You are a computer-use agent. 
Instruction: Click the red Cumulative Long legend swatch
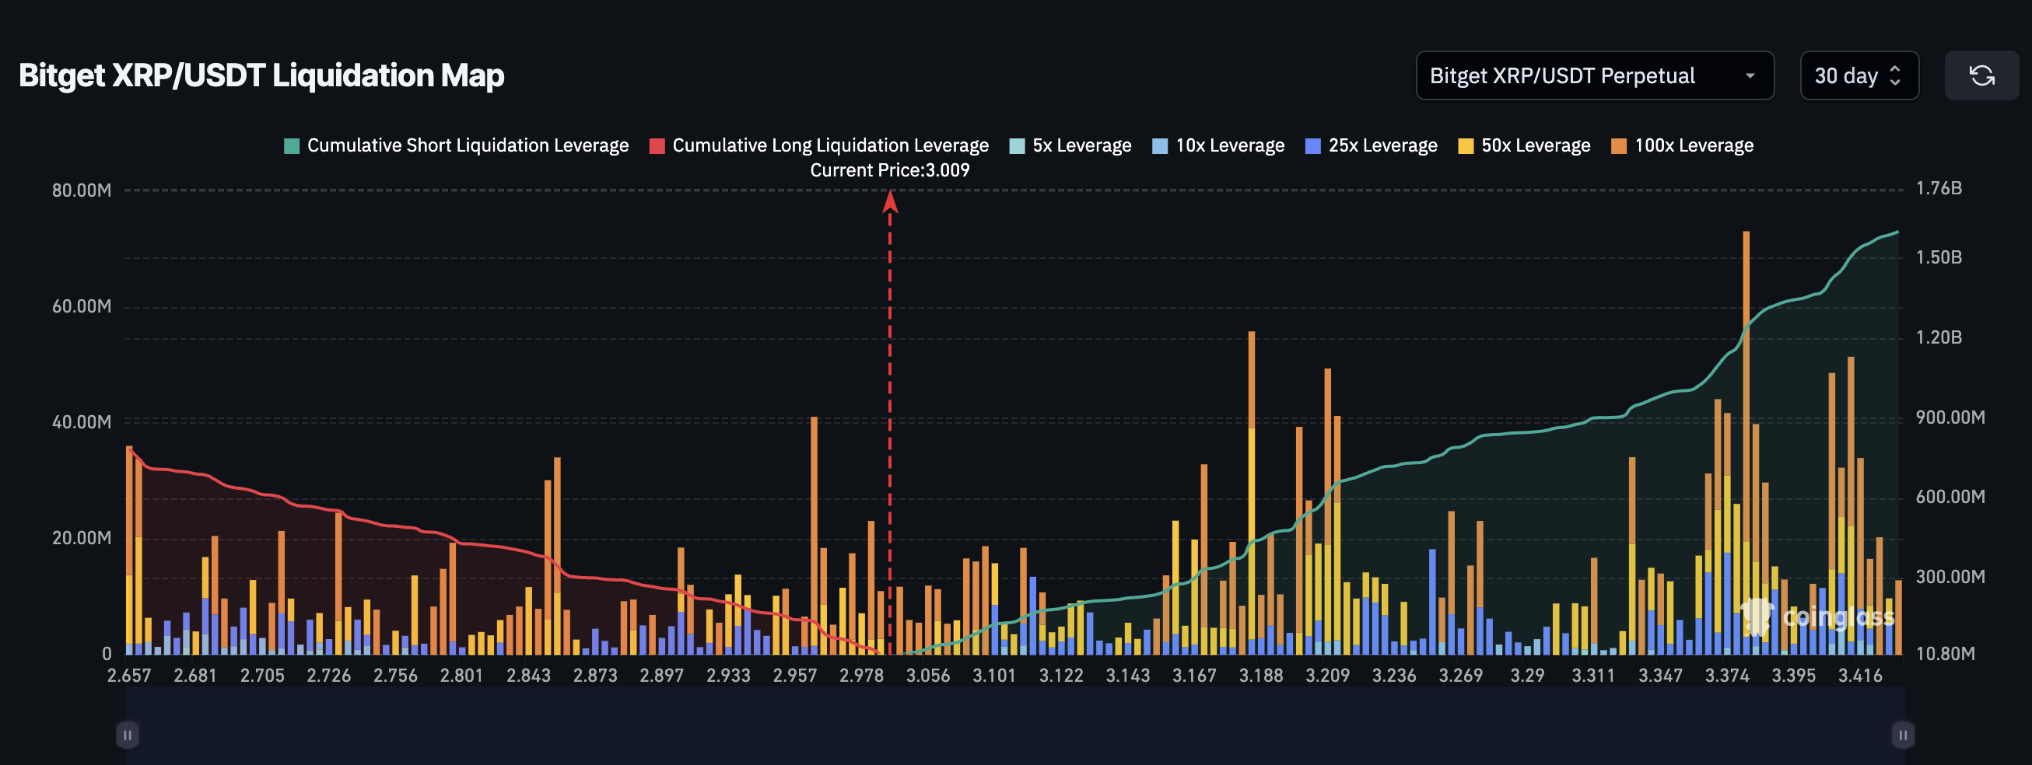click(657, 146)
